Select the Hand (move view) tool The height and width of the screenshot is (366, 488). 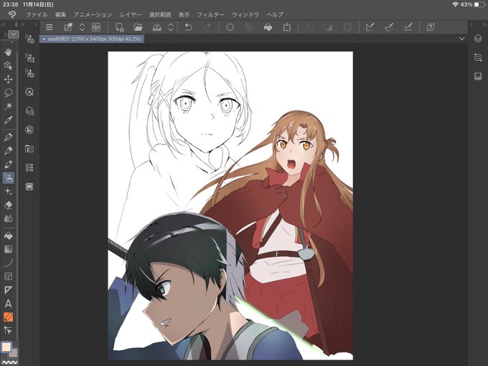coord(9,52)
